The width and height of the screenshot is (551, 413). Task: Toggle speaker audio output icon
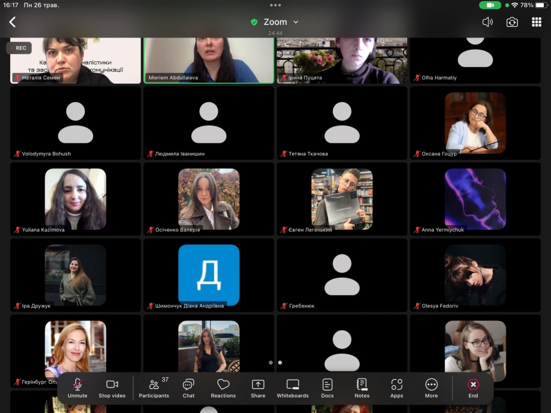487,22
